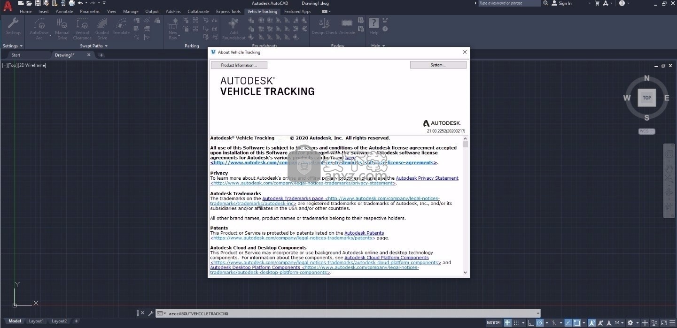Image resolution: width=677 pixels, height=328 pixels.
Task: Click the Vehicle Tracking Settings wrench icon
Action: tap(13, 23)
